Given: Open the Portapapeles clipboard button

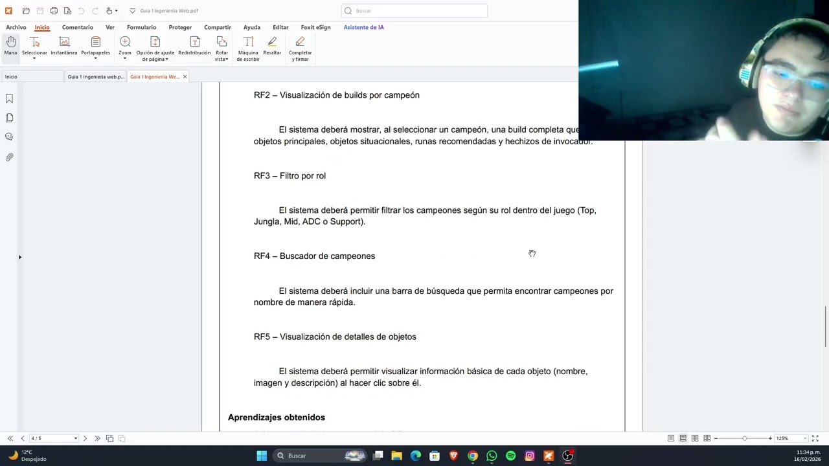Looking at the screenshot, I should pos(95,47).
